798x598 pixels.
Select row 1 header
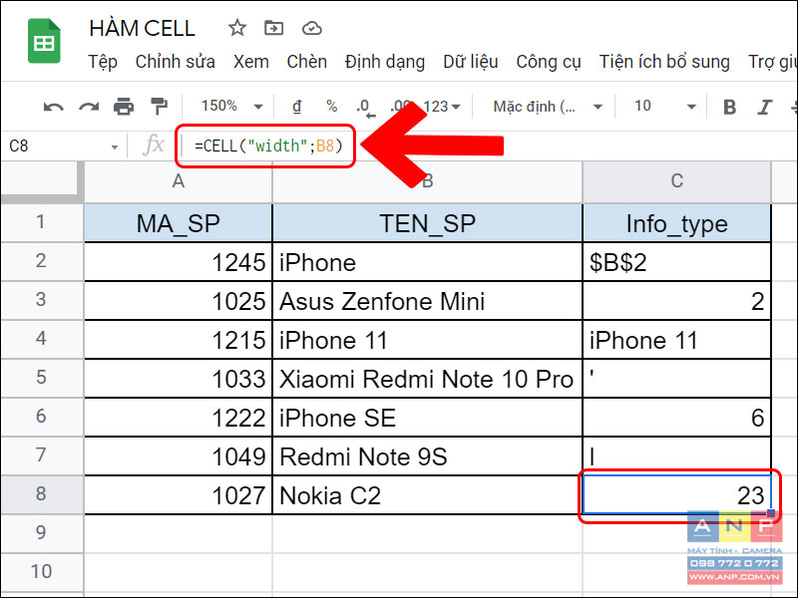click(x=41, y=222)
